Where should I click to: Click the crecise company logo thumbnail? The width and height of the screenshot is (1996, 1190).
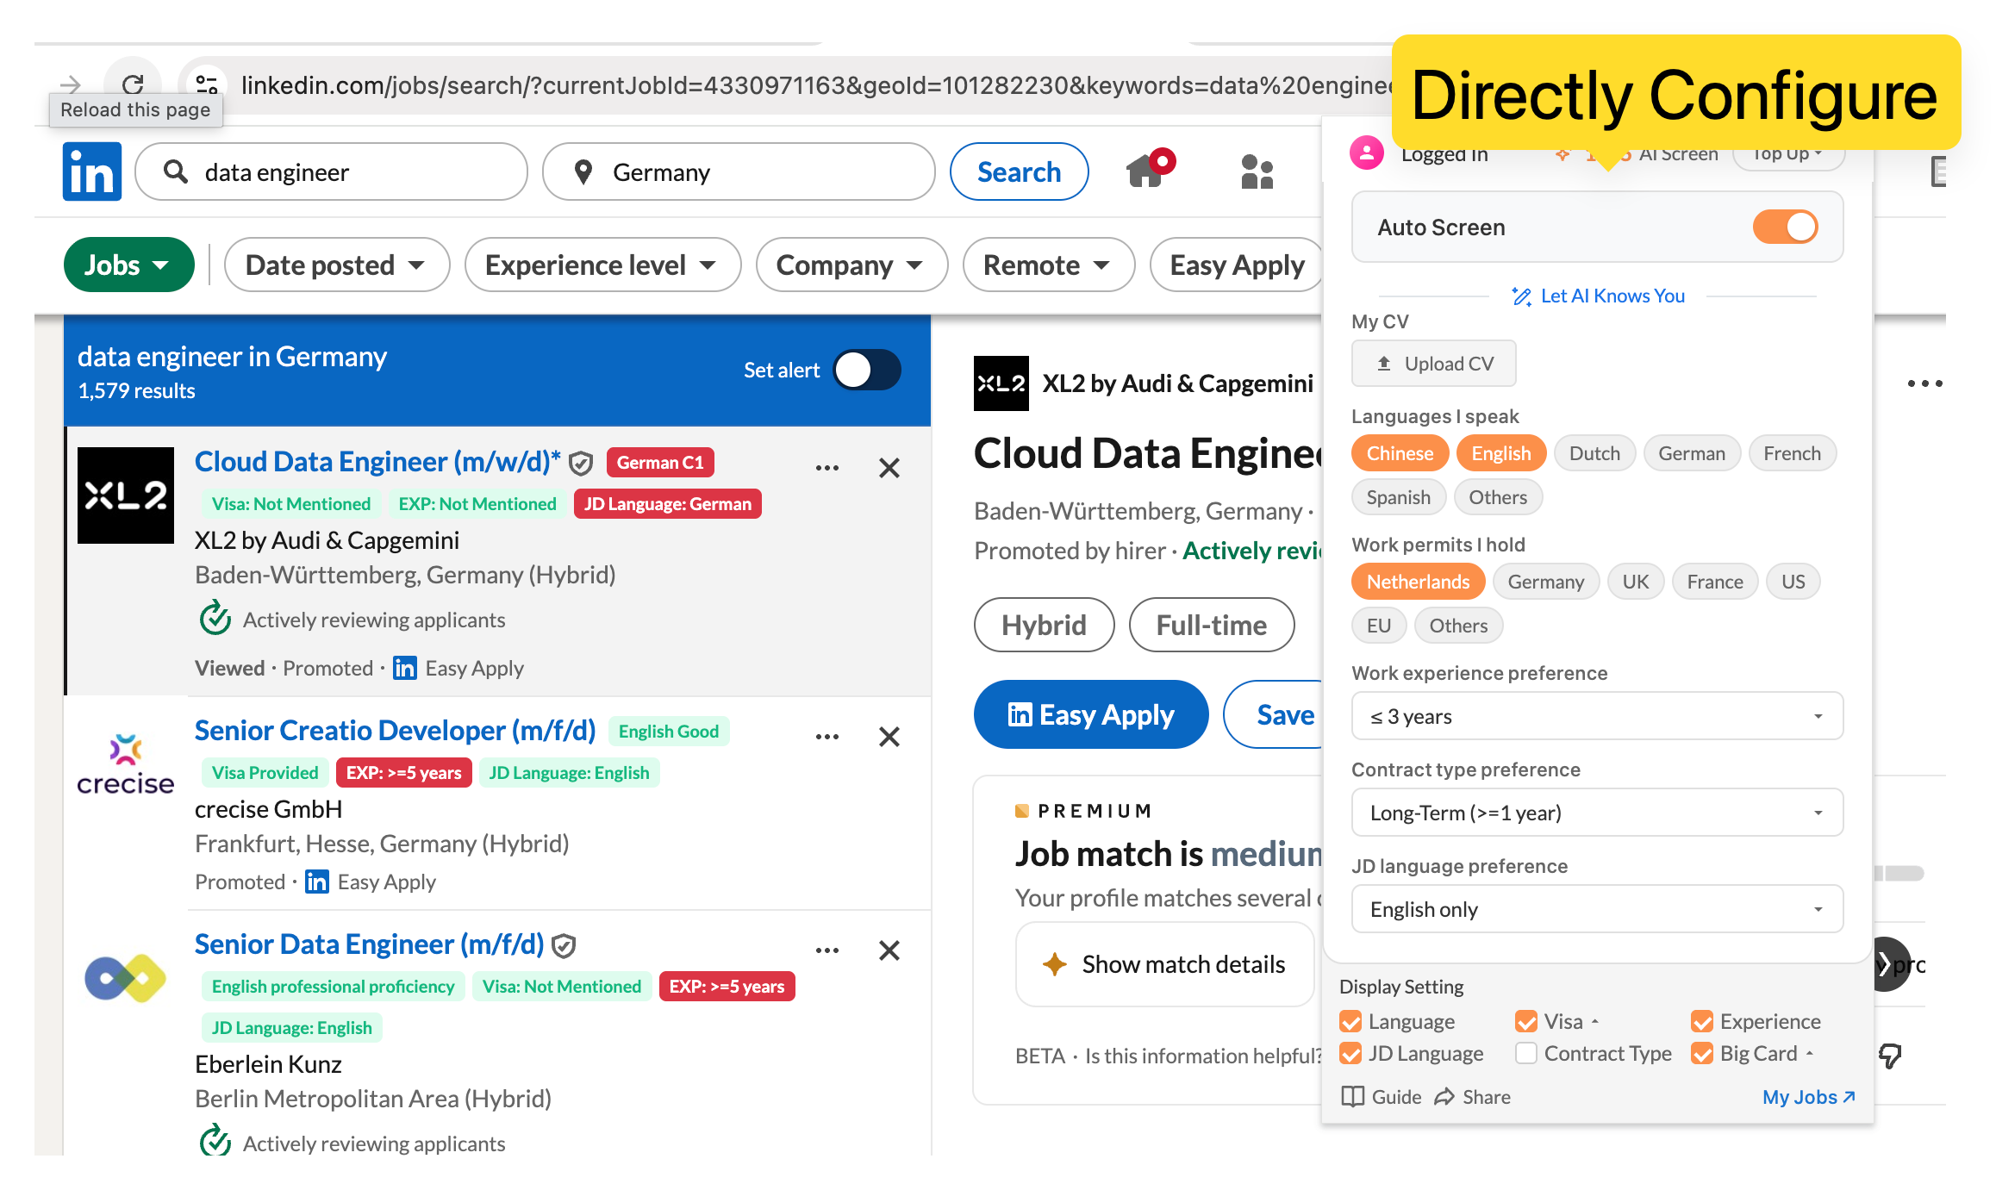pos(126,765)
